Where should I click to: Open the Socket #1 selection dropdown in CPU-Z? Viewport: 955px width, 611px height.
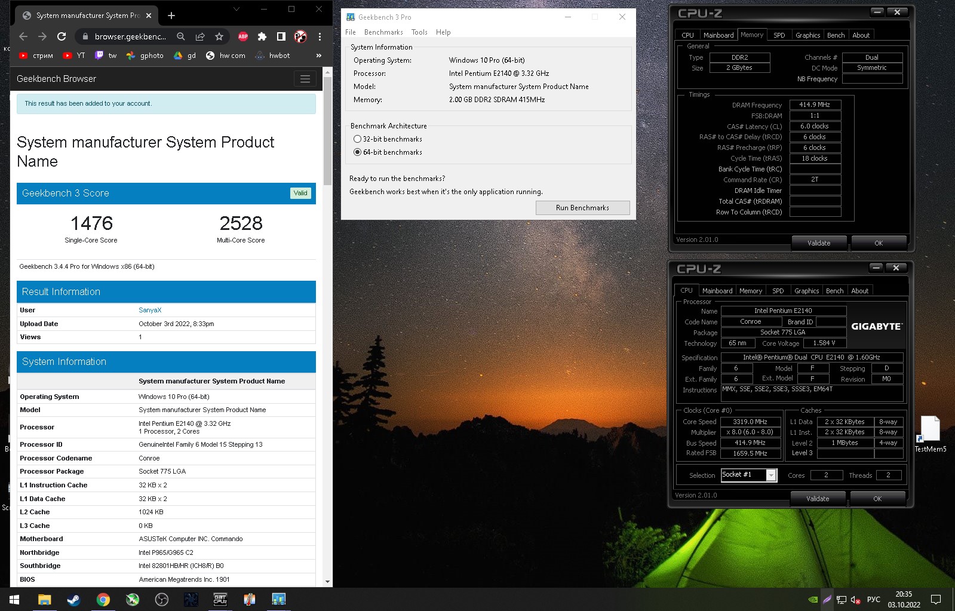771,475
